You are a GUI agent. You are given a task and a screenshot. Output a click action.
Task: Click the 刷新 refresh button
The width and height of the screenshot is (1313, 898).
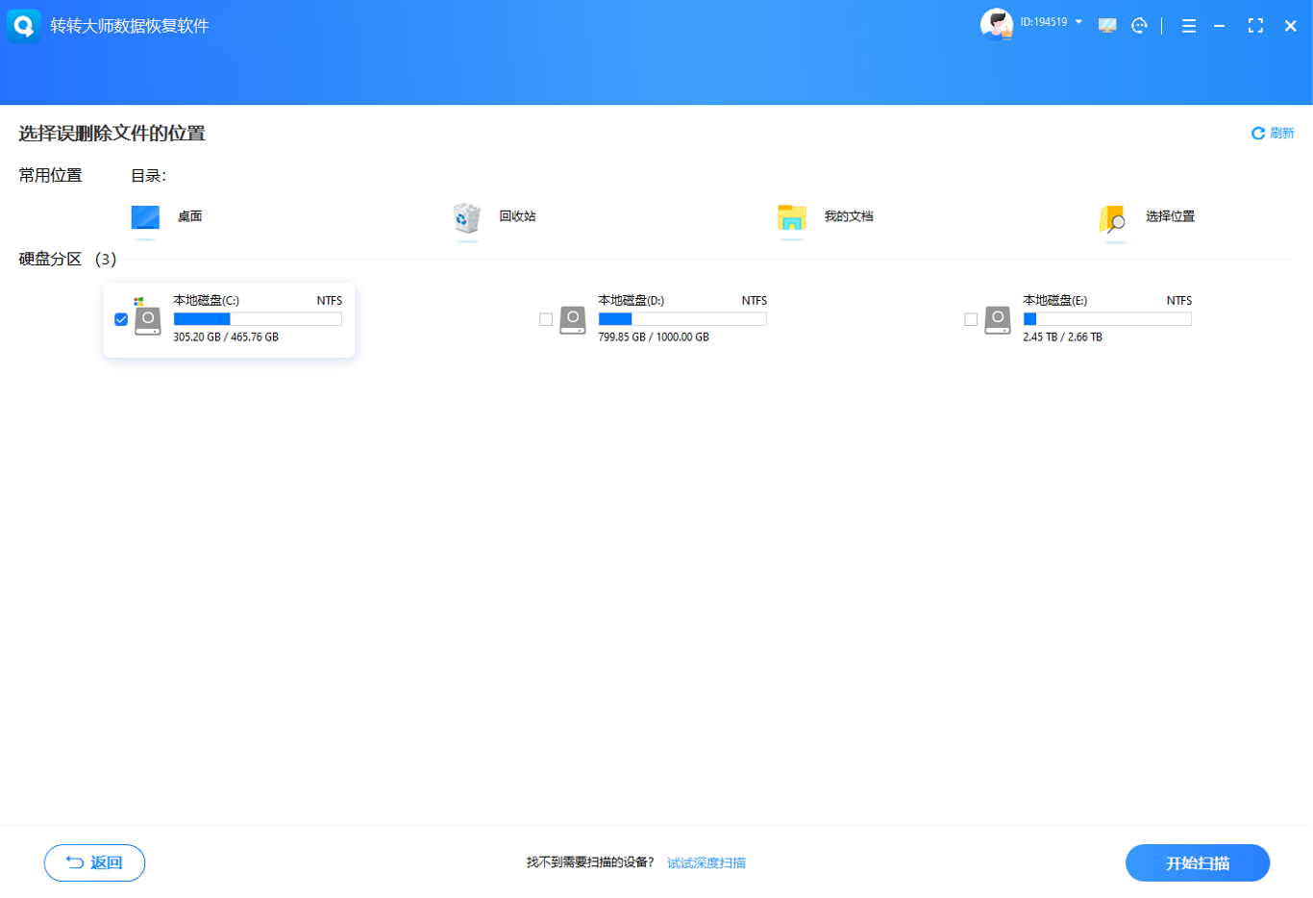[1273, 134]
